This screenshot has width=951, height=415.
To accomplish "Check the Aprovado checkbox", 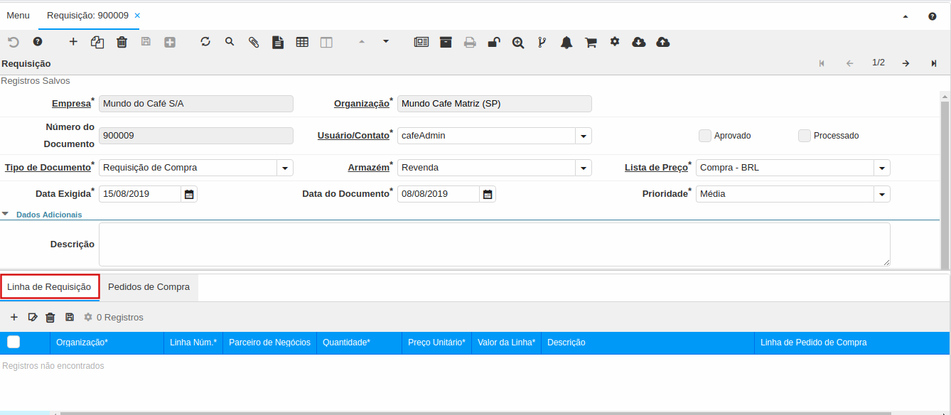I will [705, 136].
